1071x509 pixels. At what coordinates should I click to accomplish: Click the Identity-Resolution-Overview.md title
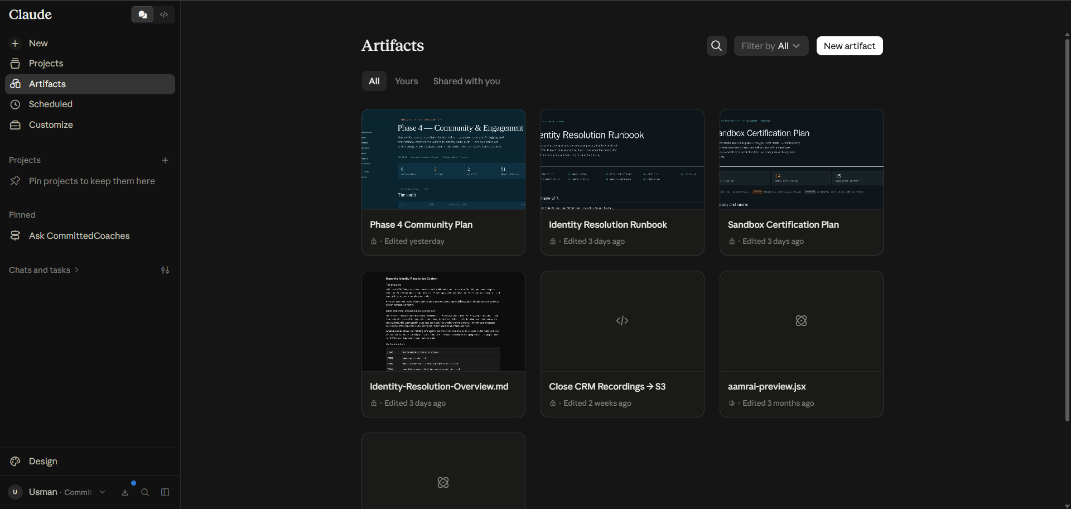point(439,386)
